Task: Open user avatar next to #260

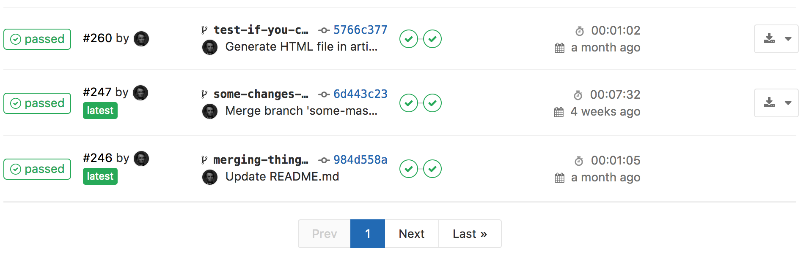Action: [x=141, y=39]
